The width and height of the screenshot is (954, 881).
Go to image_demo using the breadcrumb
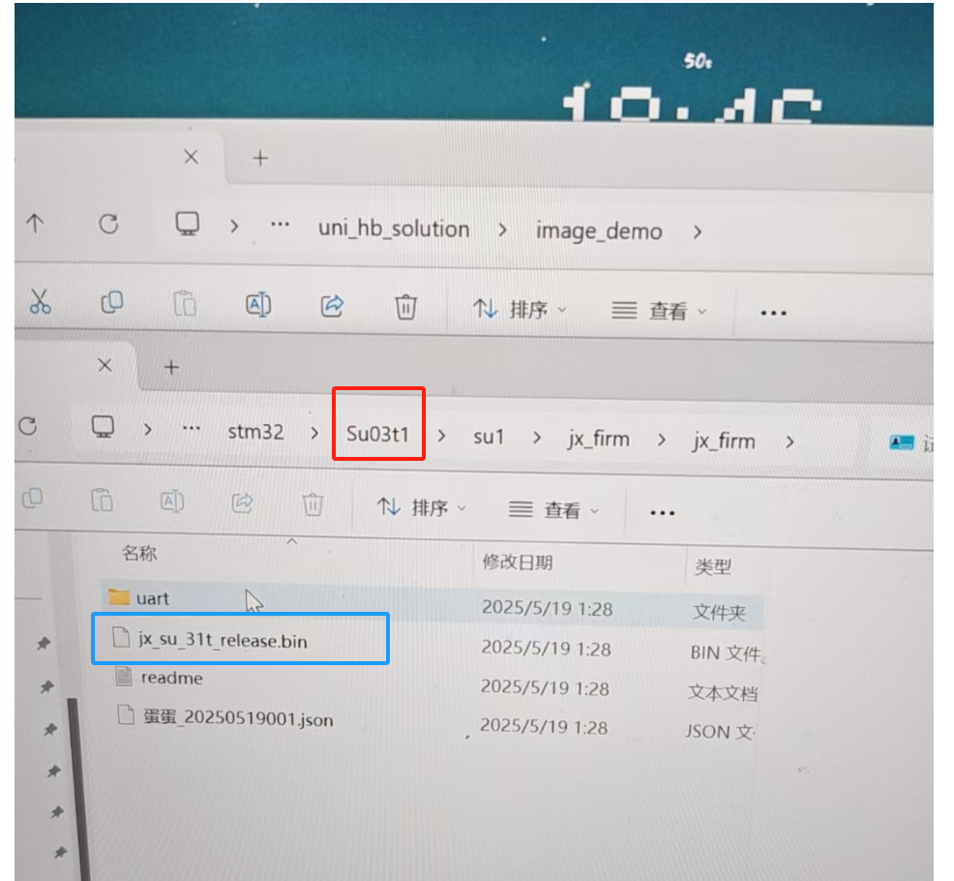point(599,230)
